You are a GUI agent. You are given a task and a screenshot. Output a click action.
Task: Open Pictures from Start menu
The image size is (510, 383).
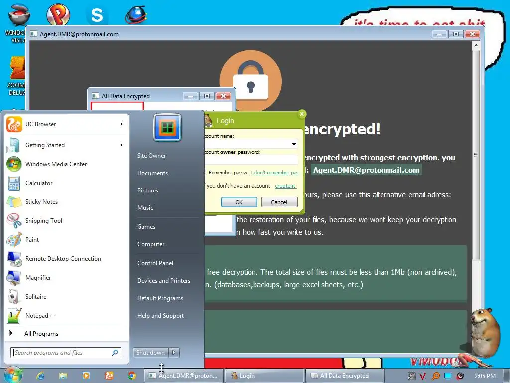(x=147, y=191)
